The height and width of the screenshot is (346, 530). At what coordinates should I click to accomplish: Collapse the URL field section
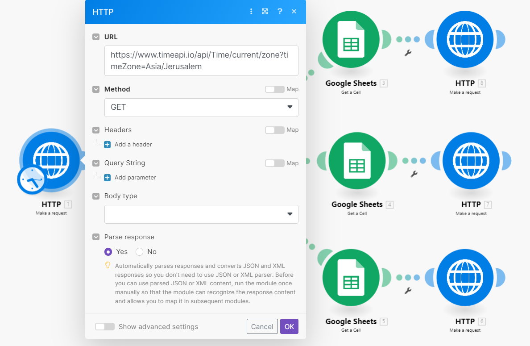[96, 37]
